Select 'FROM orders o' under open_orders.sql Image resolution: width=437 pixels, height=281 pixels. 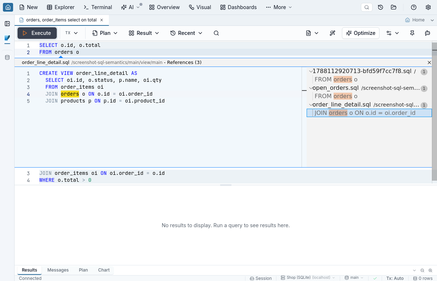(x=369, y=96)
